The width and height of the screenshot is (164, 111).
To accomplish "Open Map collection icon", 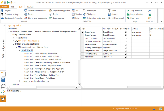I will (128, 14).
